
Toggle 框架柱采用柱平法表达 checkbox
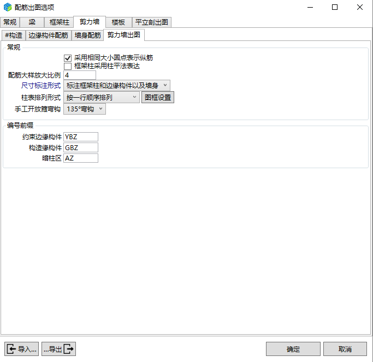(x=68, y=66)
